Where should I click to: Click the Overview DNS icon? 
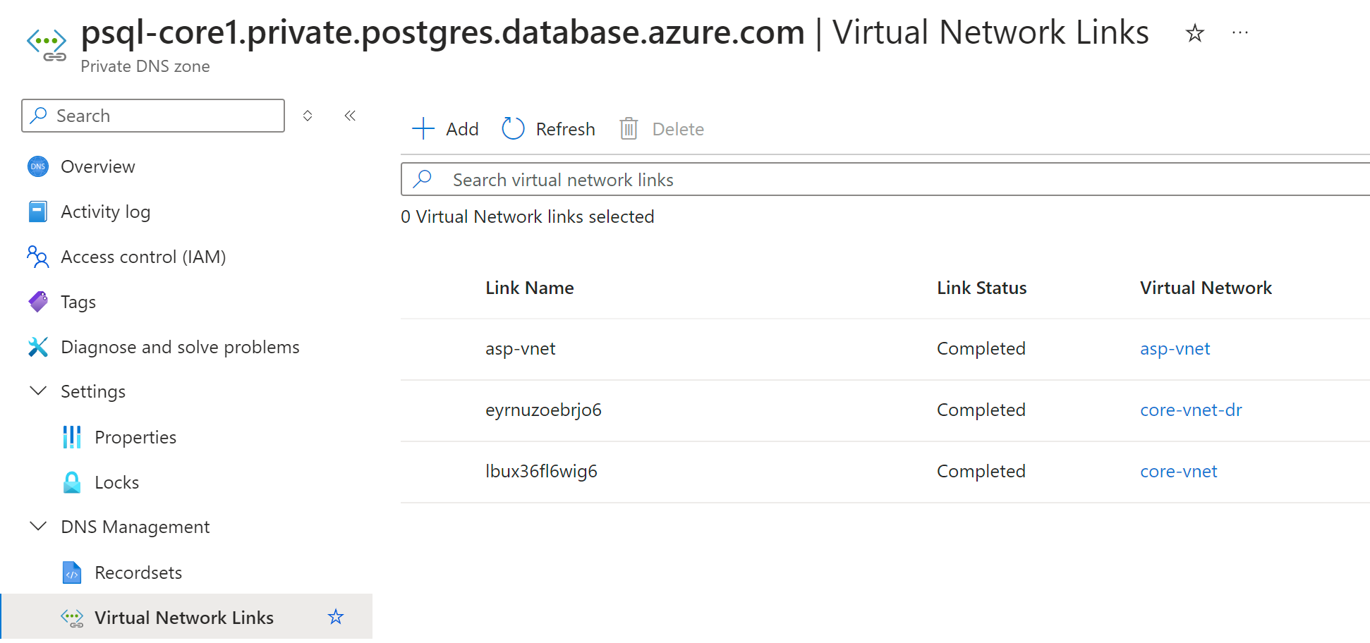[x=38, y=166]
